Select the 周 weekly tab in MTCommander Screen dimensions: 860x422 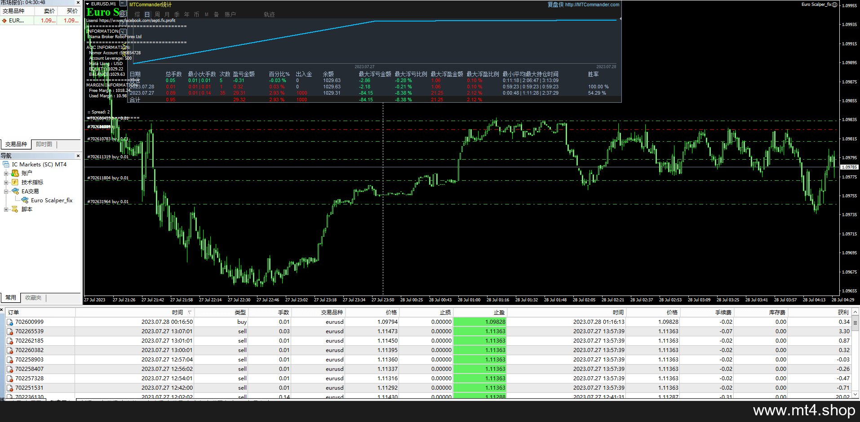pyautogui.click(x=157, y=14)
